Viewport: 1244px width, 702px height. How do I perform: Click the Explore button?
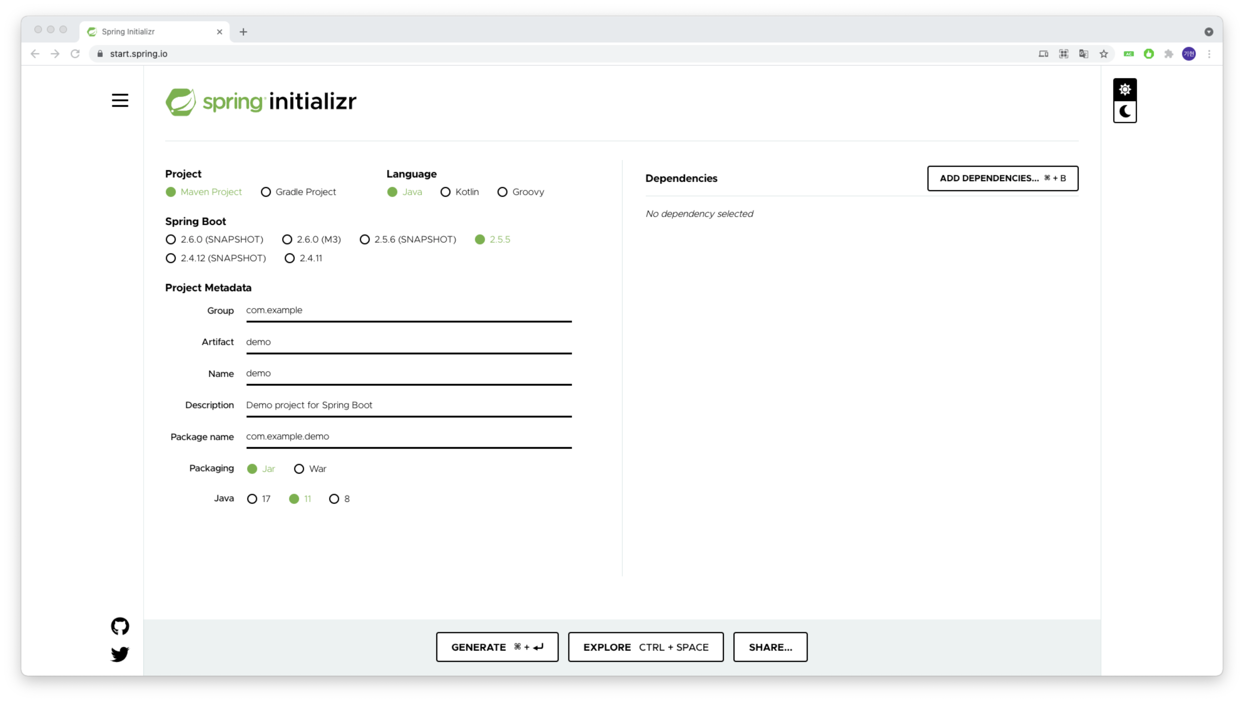coord(646,647)
